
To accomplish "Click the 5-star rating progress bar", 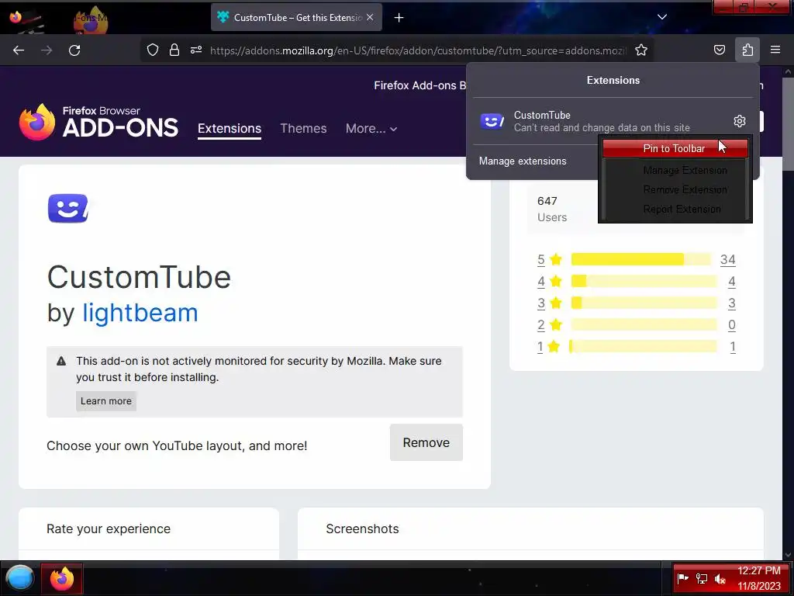I will [x=640, y=259].
